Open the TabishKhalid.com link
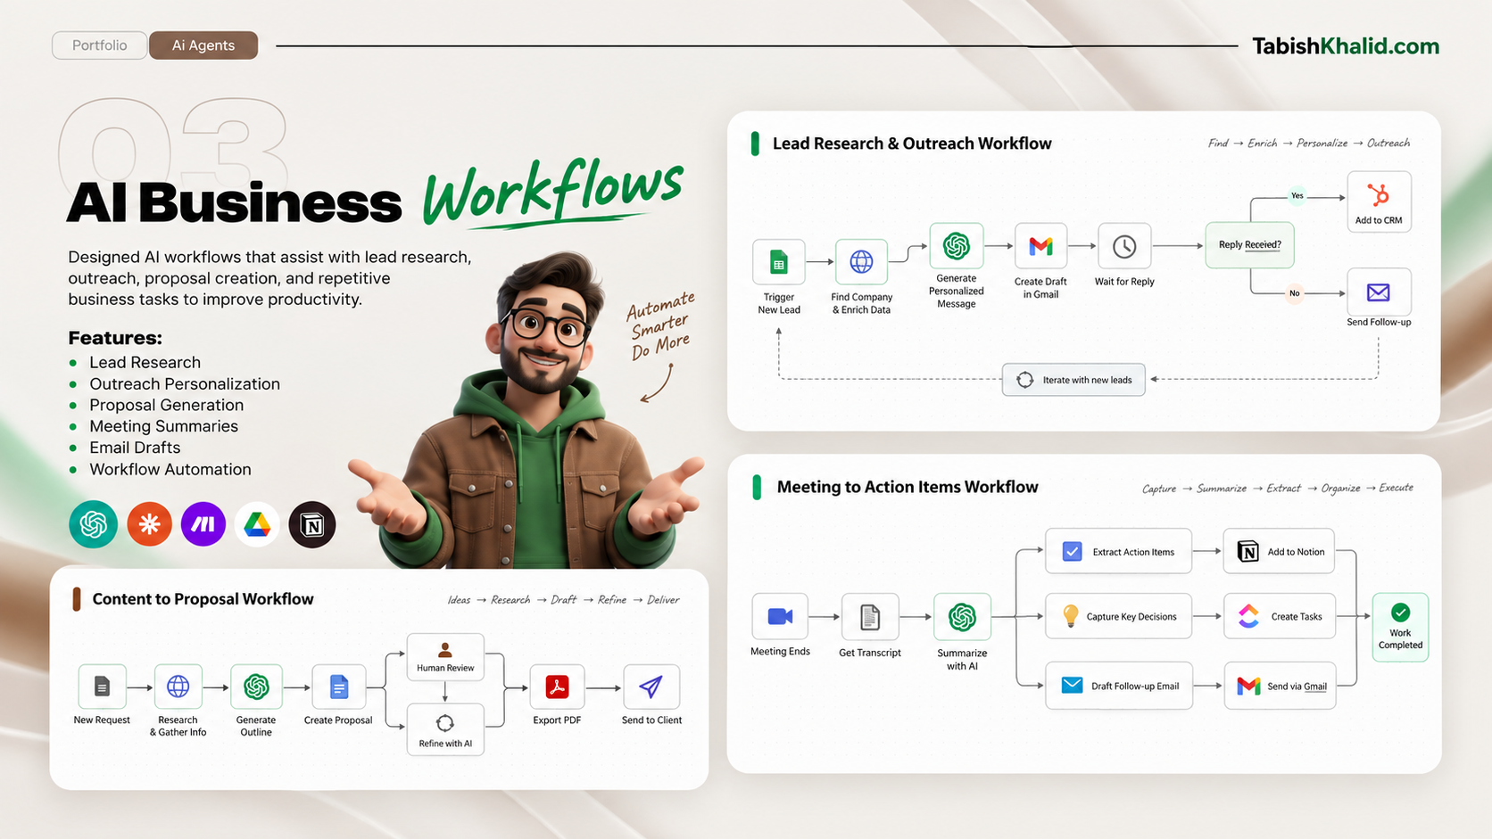 click(1346, 46)
